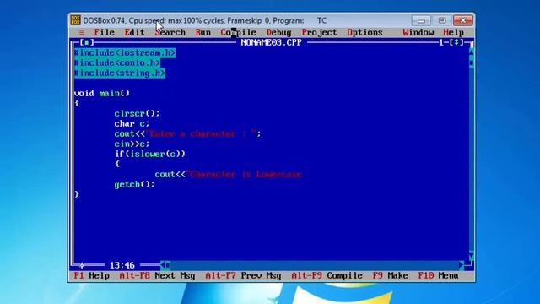
Task: Click F9 Make in status bar
Action: [x=390, y=276]
